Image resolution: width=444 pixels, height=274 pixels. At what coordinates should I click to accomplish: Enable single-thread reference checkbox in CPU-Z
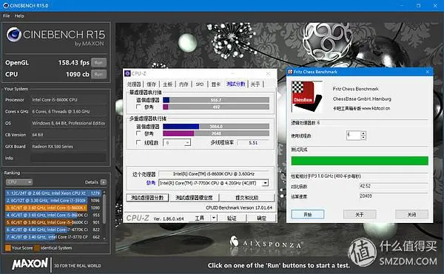(138, 107)
